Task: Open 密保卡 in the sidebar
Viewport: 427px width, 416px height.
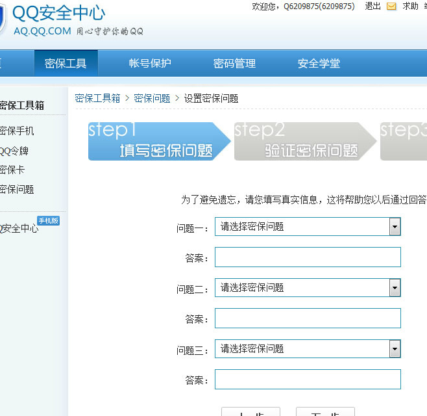Action: pyautogui.click(x=12, y=170)
